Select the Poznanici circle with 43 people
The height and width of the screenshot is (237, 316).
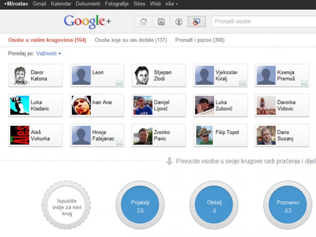288,205
